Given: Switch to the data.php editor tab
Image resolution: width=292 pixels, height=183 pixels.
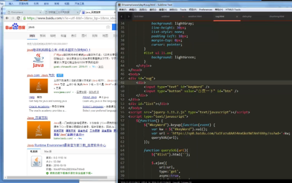Looking at the screenshot, I should pyautogui.click(x=247, y=16).
